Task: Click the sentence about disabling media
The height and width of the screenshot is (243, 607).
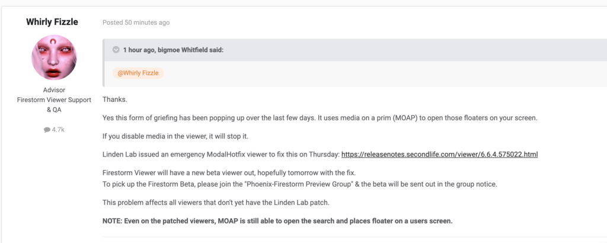Action: [x=175, y=136]
